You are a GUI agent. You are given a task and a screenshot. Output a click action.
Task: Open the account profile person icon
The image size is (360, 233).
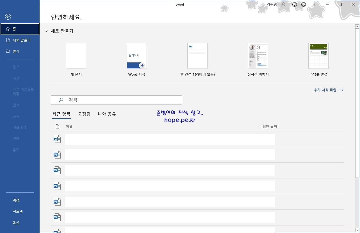pos(283,4)
